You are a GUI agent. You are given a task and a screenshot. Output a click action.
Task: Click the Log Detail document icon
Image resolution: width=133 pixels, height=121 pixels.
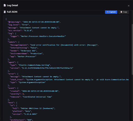pos(5,5)
